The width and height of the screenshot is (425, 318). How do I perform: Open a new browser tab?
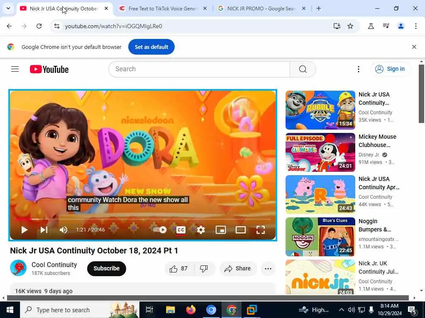click(319, 9)
